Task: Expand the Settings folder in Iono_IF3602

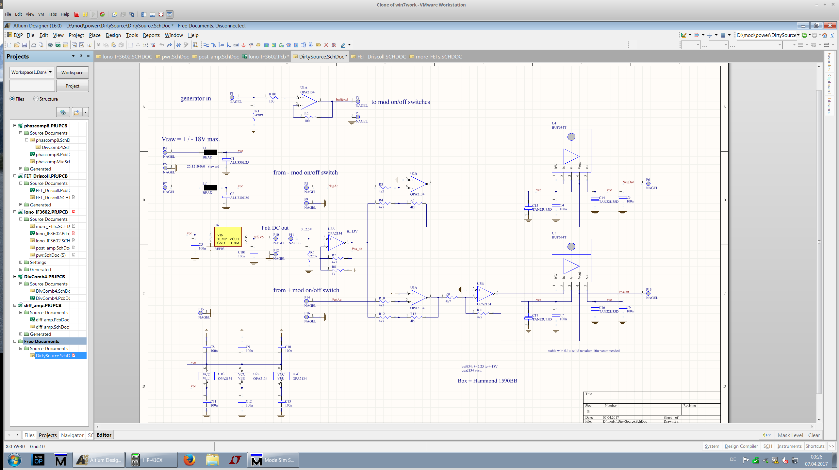Action: tap(21, 262)
